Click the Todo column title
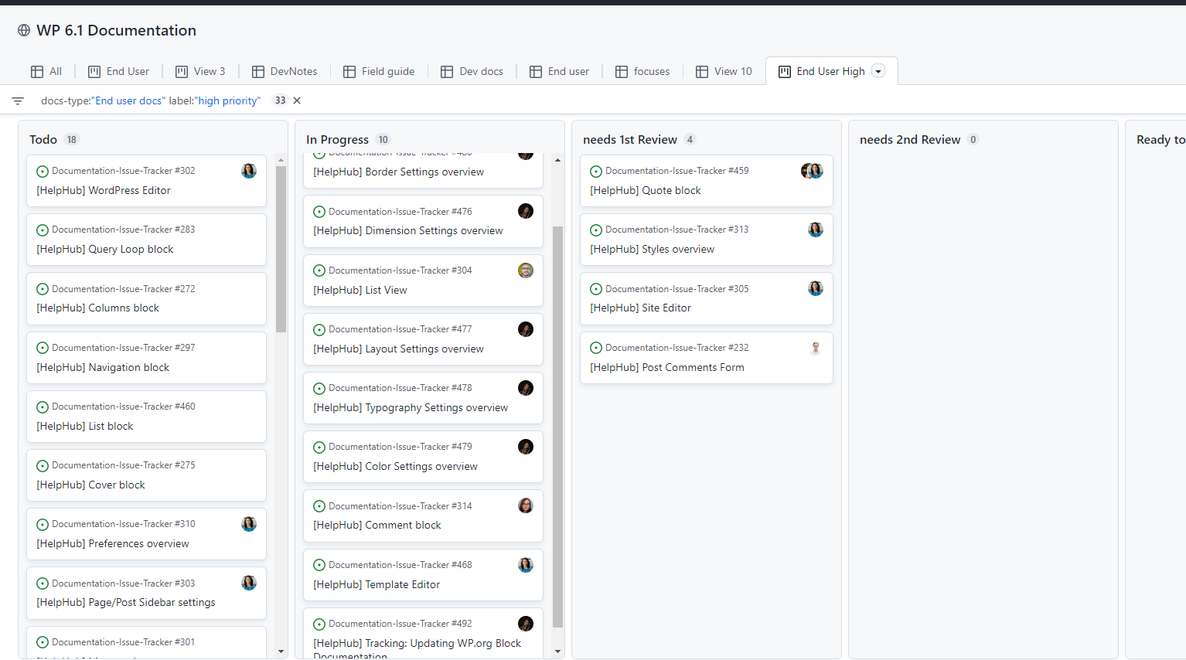The height and width of the screenshot is (660, 1186). 43,139
